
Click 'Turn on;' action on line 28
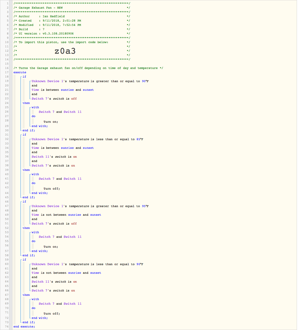[51, 122]
